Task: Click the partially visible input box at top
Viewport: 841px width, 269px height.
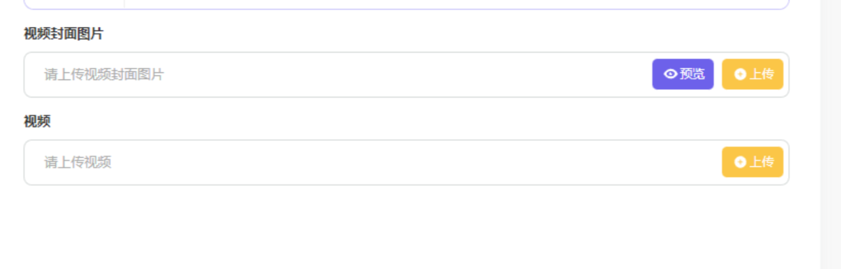Action: pos(456,4)
